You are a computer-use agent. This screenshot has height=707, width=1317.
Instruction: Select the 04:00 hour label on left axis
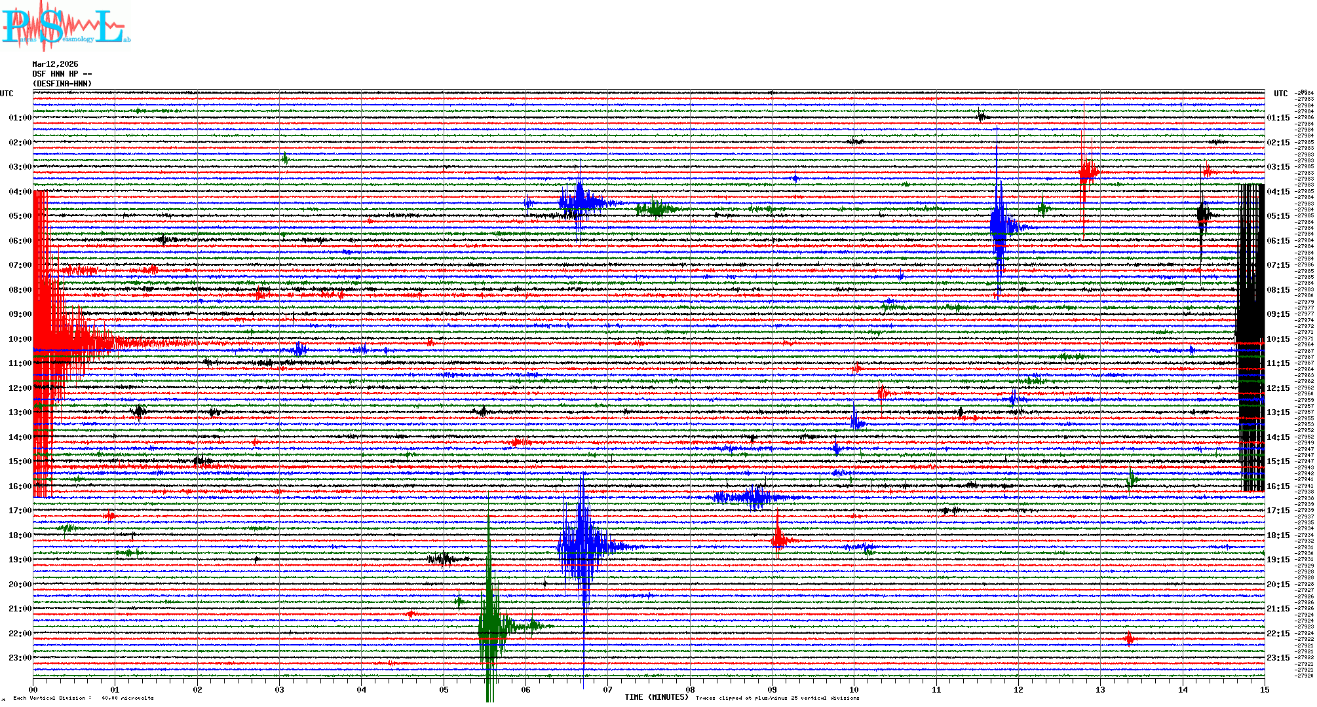(20, 192)
